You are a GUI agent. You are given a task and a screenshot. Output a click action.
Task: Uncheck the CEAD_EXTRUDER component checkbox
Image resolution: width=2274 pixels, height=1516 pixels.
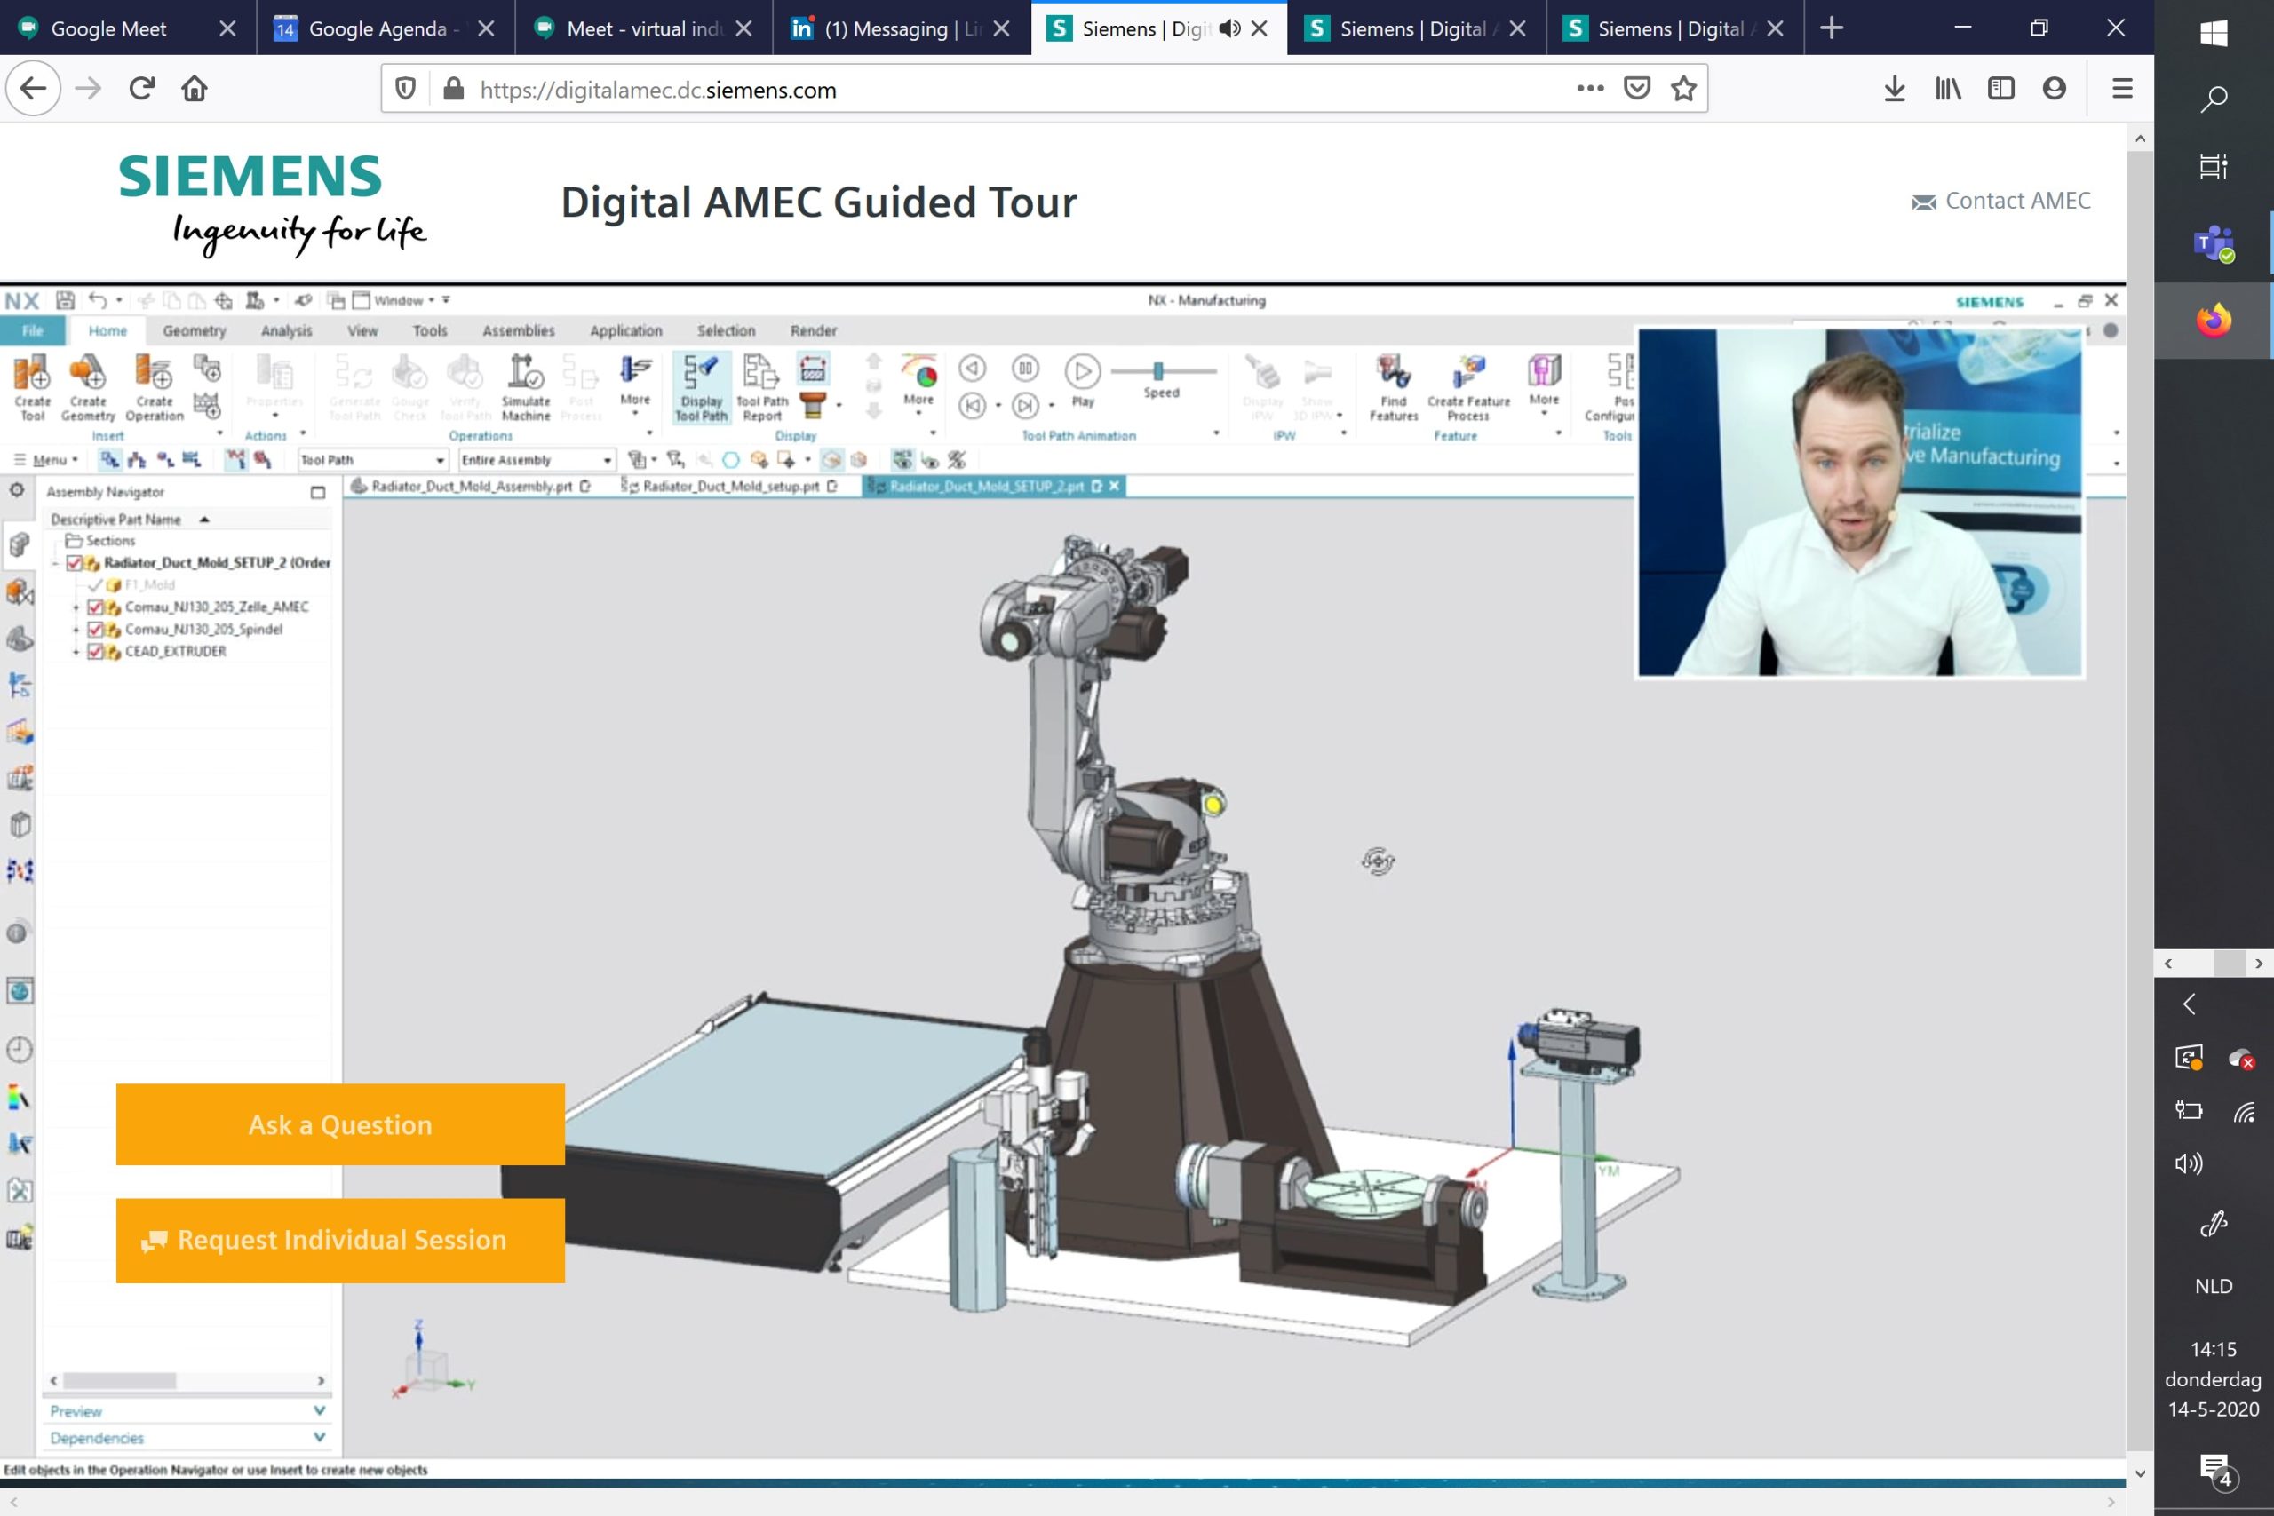coord(95,652)
